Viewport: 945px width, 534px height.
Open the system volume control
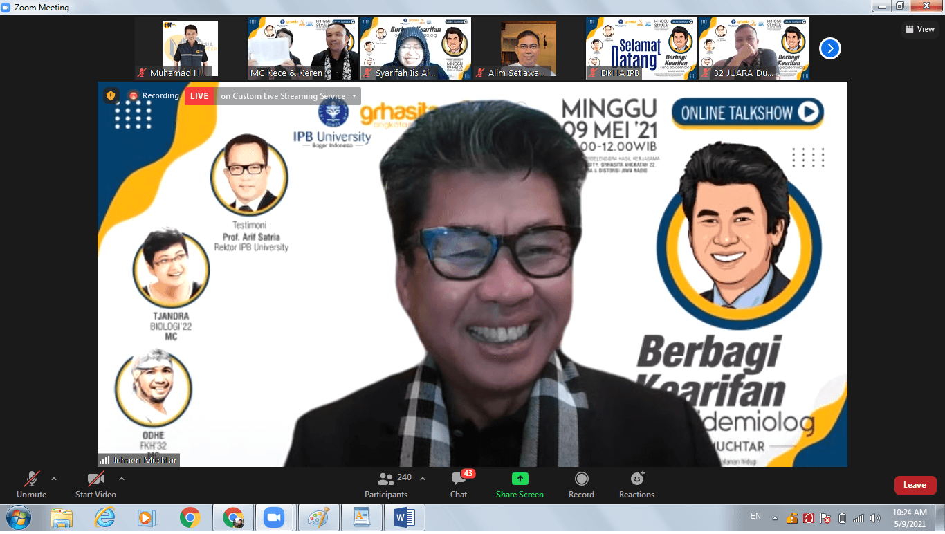pyautogui.click(x=874, y=517)
